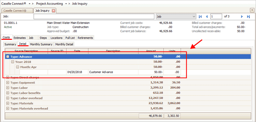Sort by the Source ID column header
Image resolution: width=256 pixels, height=122 pixels.
pos(57,51)
